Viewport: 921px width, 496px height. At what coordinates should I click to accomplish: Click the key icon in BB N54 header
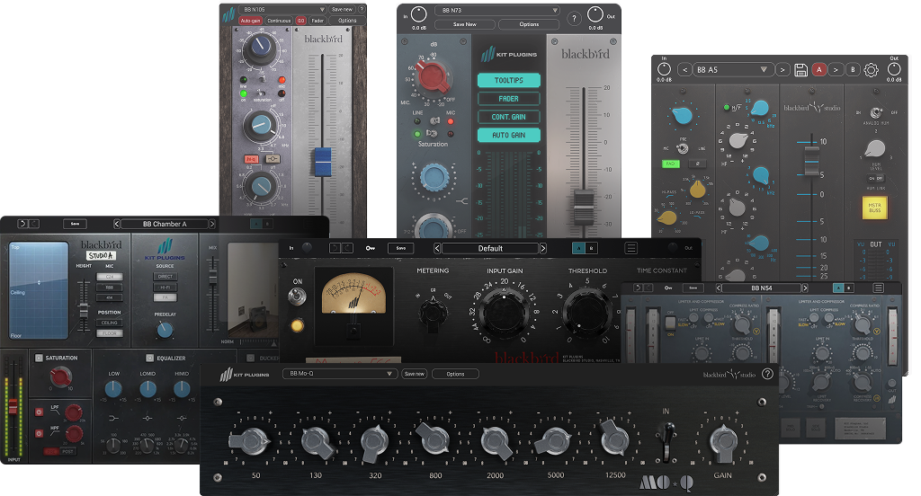[668, 288]
